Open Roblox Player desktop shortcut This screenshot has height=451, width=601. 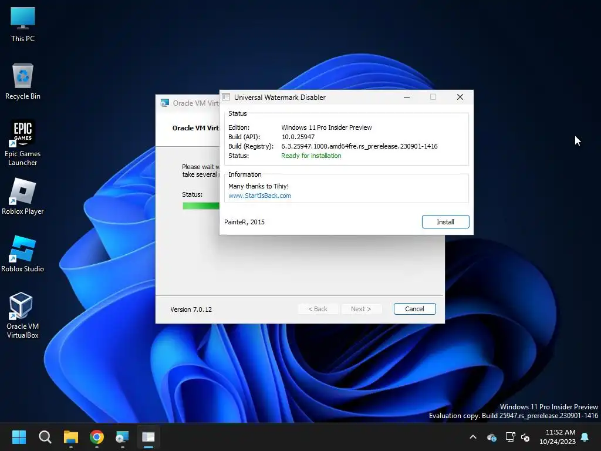tap(23, 196)
